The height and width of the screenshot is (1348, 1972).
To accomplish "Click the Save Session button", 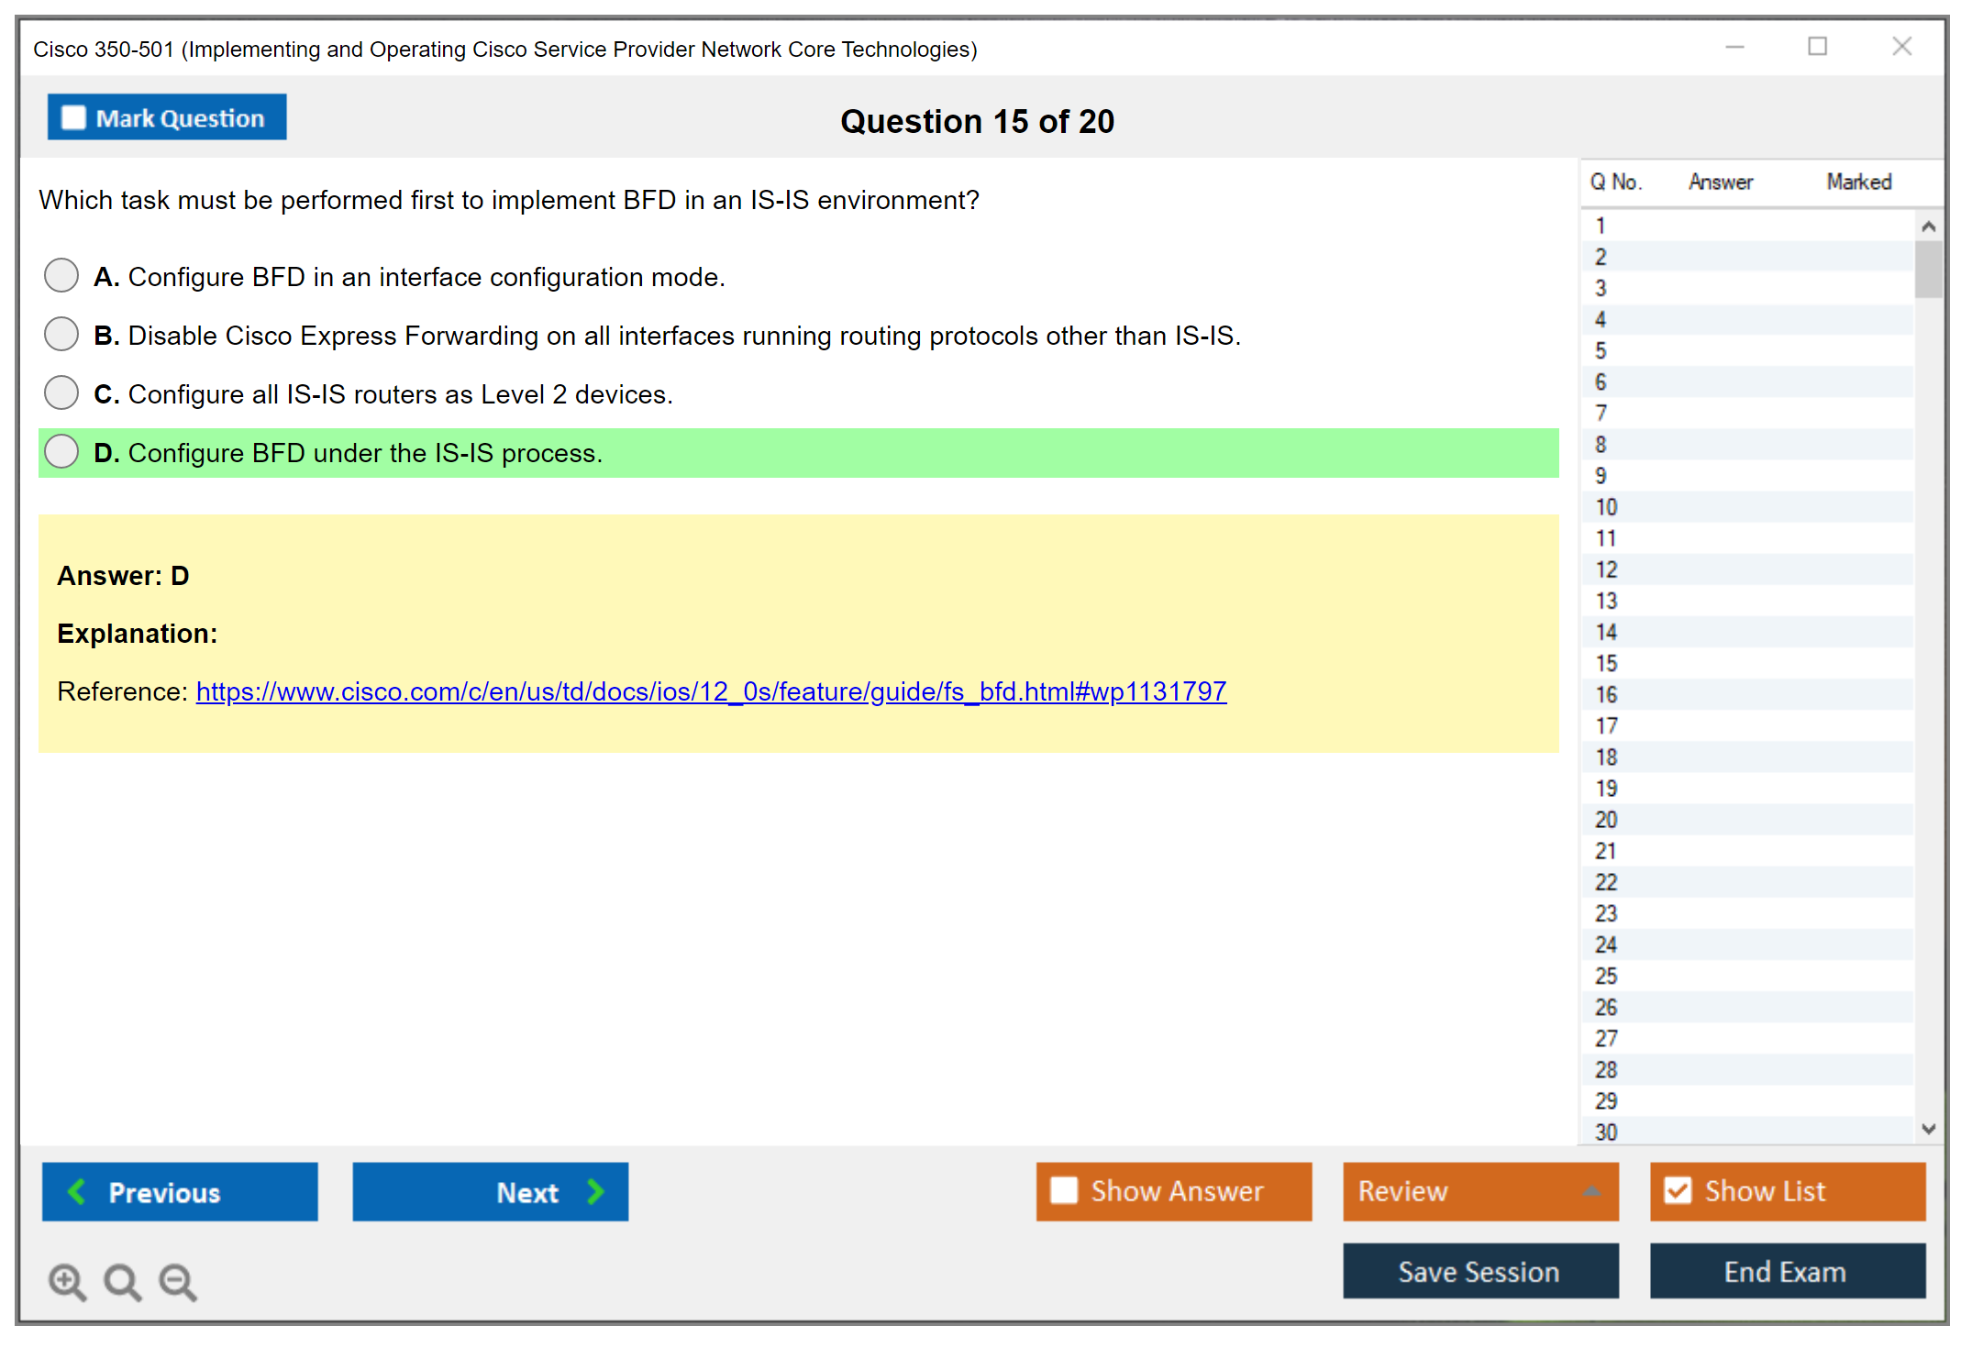I will click(1479, 1271).
